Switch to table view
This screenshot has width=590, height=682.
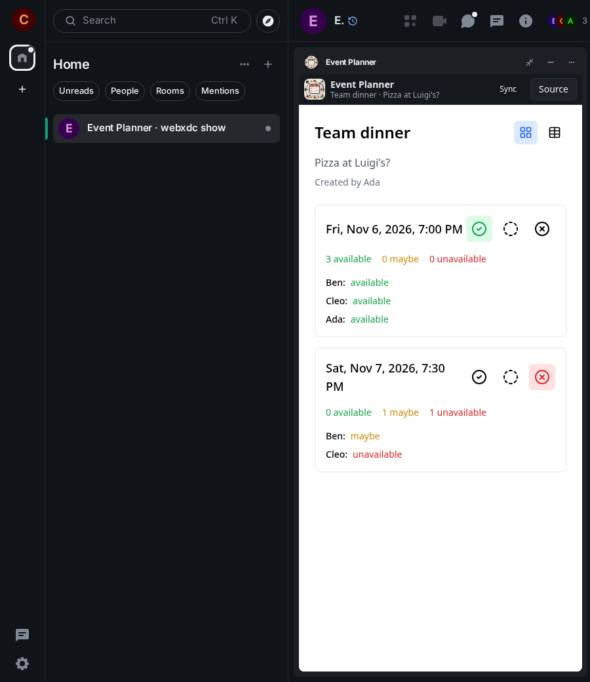click(555, 132)
